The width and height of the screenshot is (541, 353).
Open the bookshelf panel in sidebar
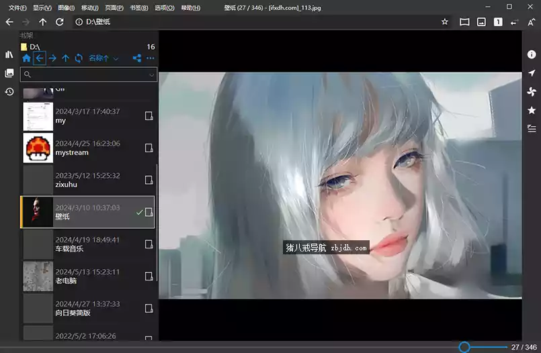click(9, 54)
